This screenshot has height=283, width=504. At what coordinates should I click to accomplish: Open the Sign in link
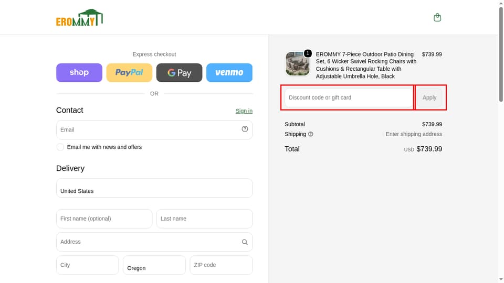(244, 111)
